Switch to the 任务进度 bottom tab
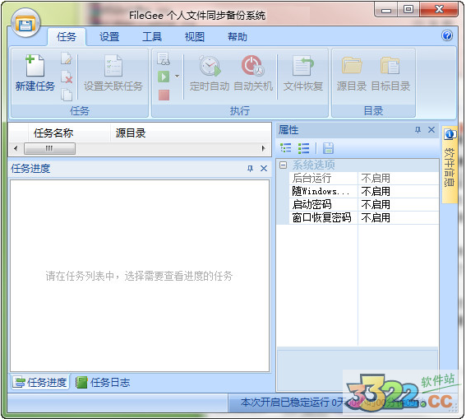Image resolution: width=466 pixels, height=419 pixels. click(x=40, y=382)
